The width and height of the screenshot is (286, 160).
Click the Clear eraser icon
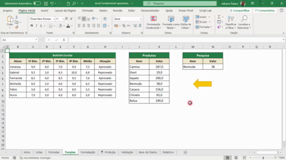tap(219, 27)
